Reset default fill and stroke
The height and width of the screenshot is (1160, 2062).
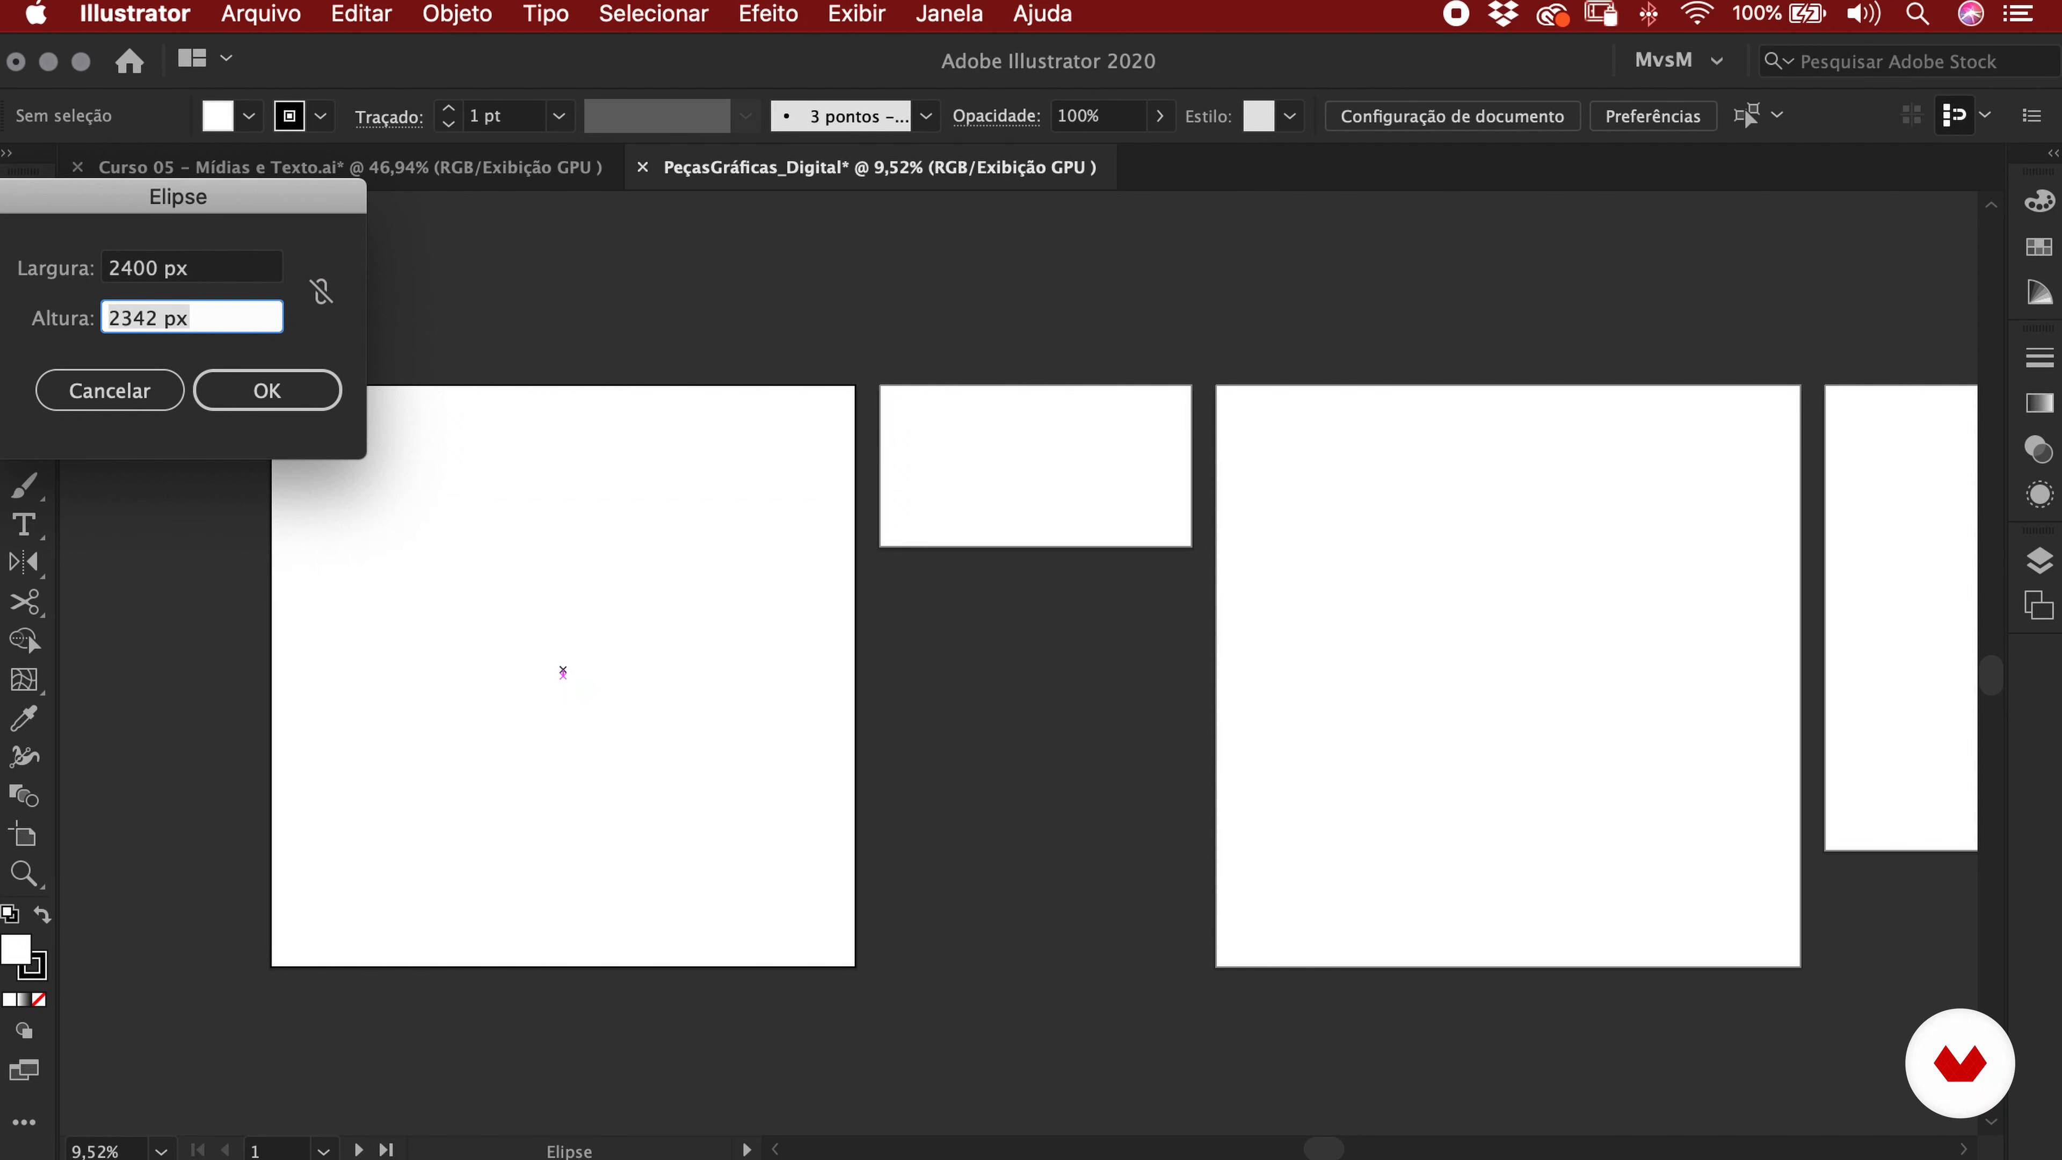tap(10, 914)
